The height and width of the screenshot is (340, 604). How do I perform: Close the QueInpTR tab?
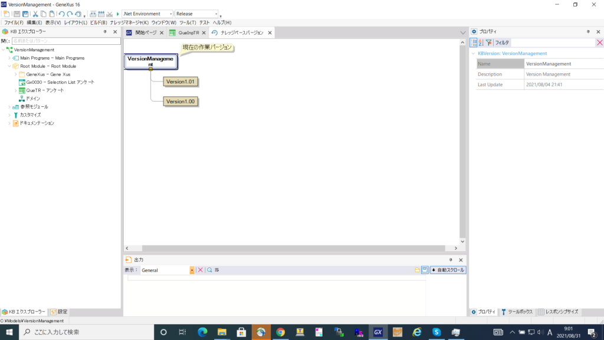tap(203, 33)
